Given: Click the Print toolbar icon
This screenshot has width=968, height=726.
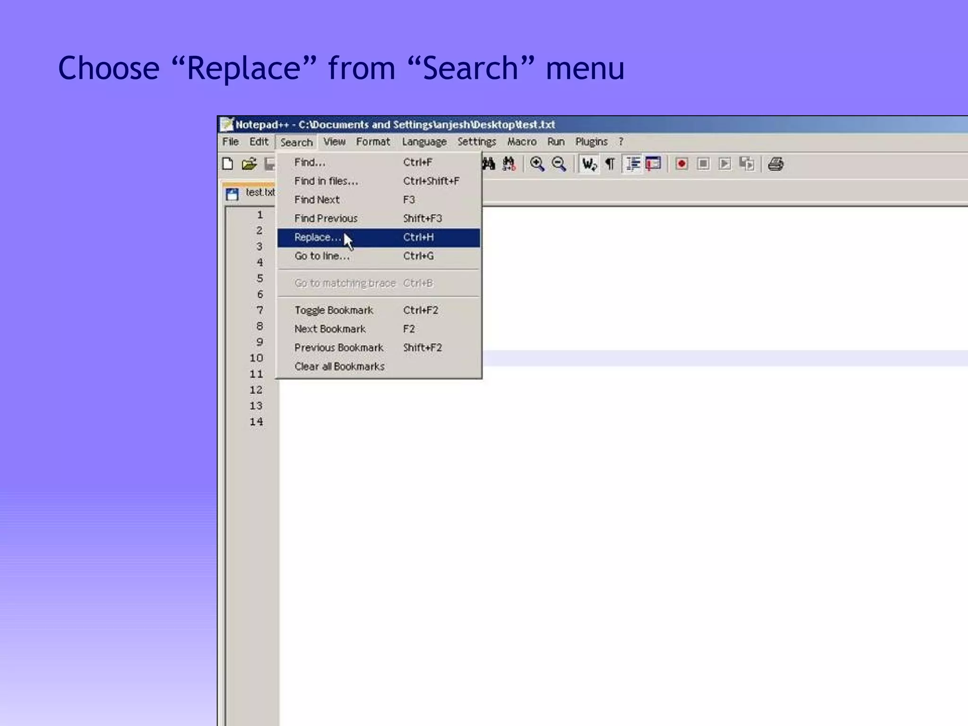Looking at the screenshot, I should pos(776,164).
